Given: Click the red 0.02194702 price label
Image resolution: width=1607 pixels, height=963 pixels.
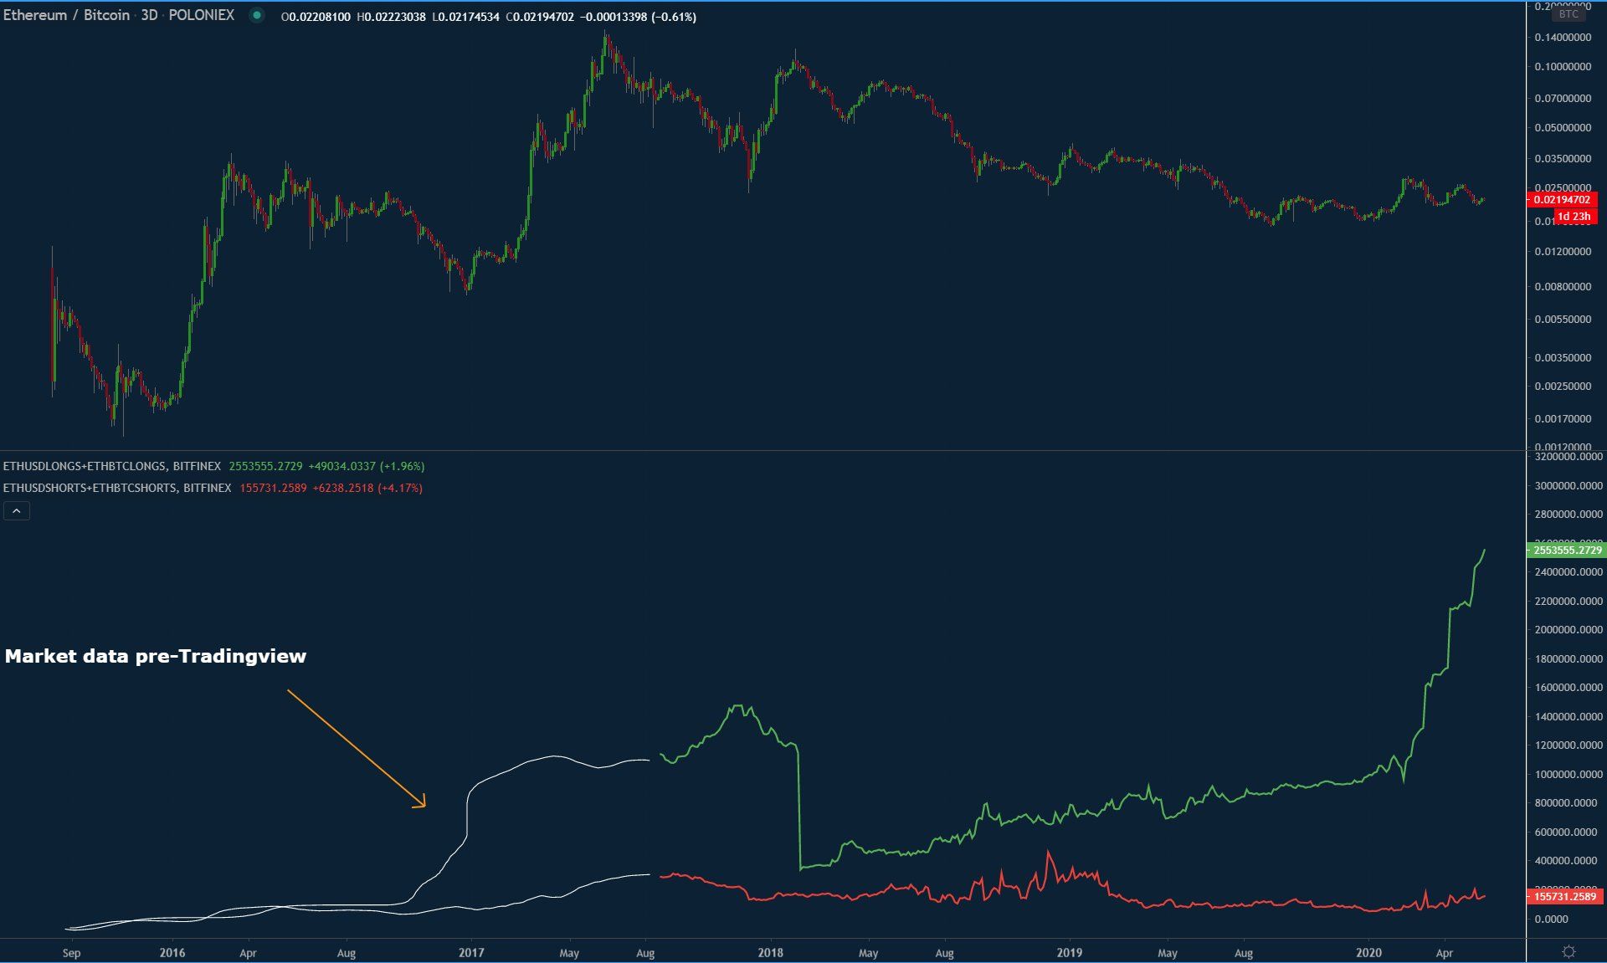Looking at the screenshot, I should coord(1562,200).
